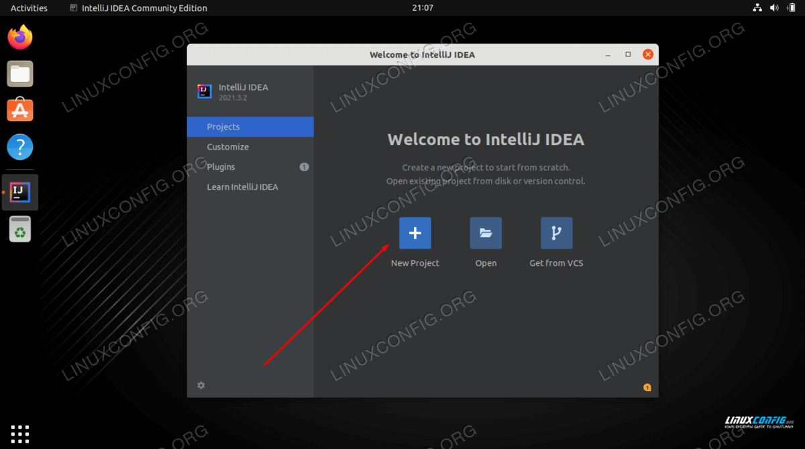Open Files manager from the dock
Image resolution: width=805 pixels, height=449 pixels.
click(20, 74)
